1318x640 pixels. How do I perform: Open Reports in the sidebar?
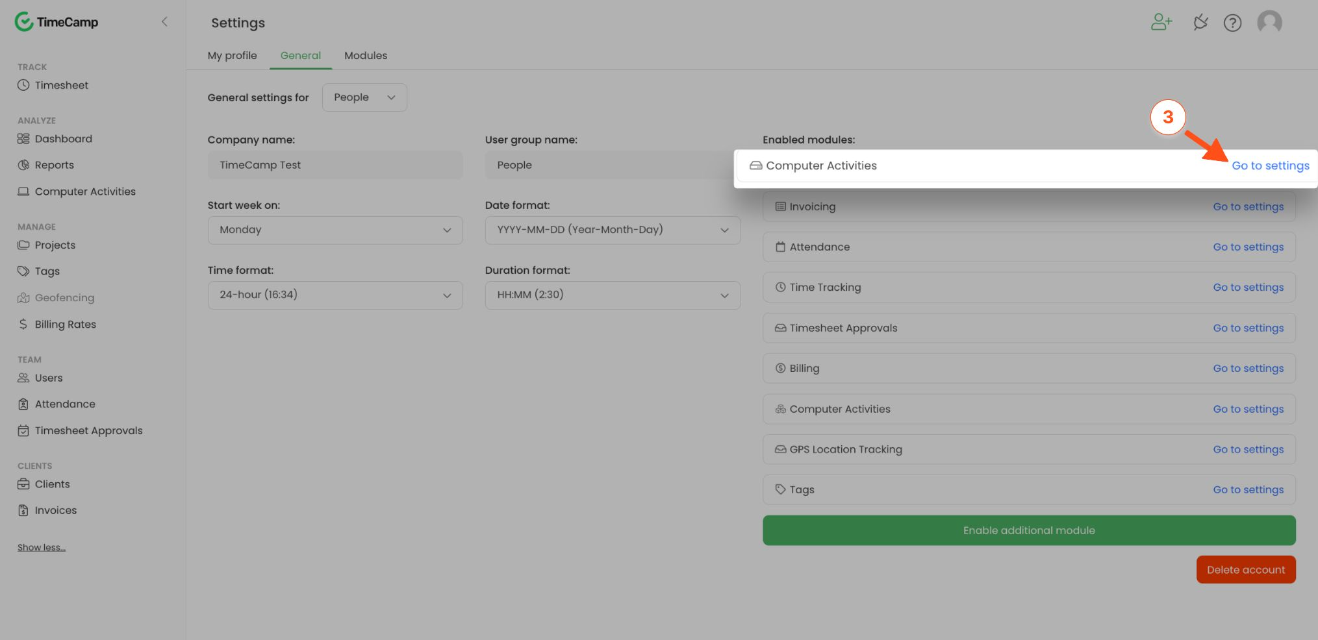pyautogui.click(x=54, y=165)
